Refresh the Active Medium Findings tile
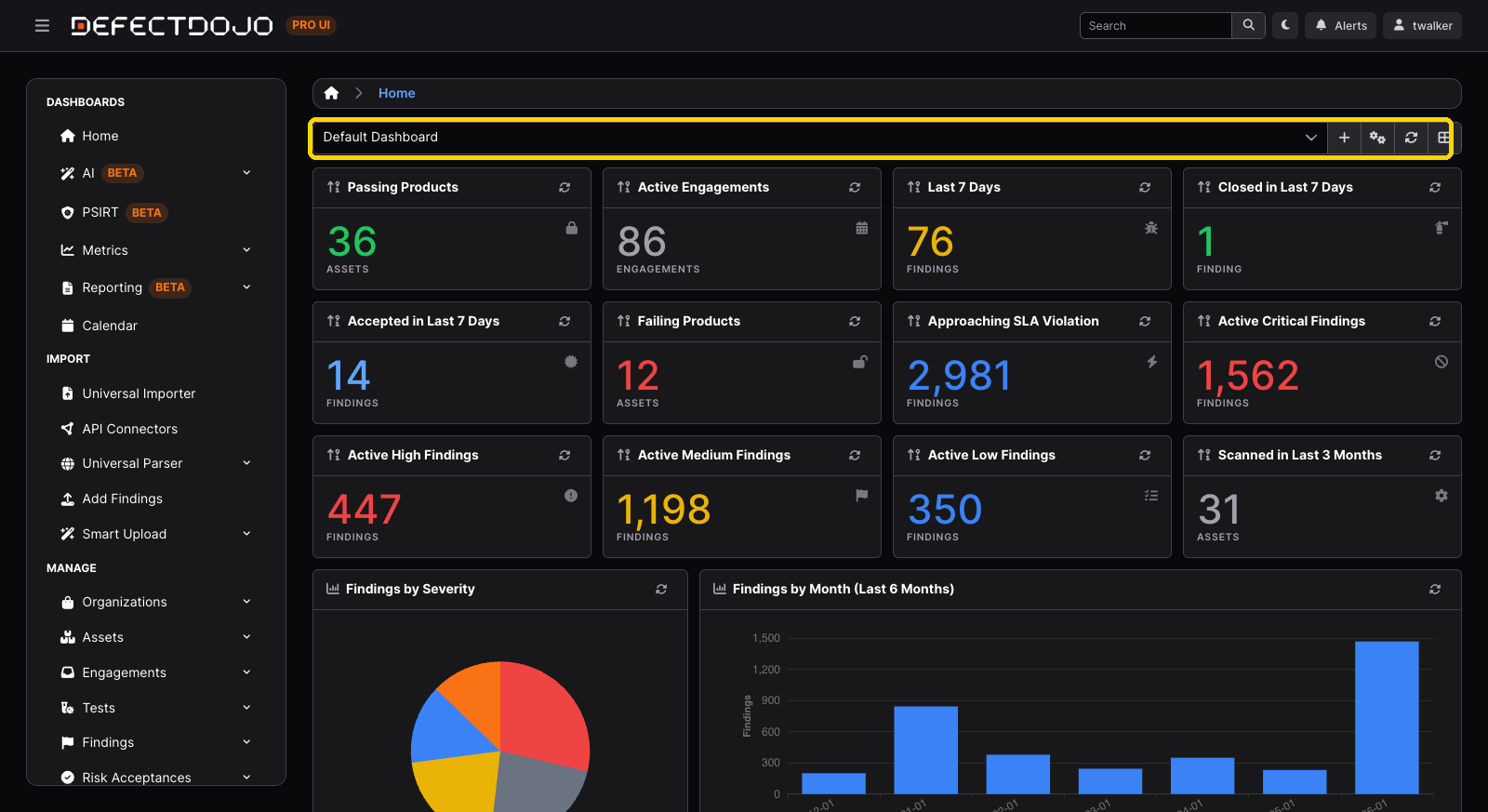Screen dimensions: 1488x812 click(x=855, y=455)
